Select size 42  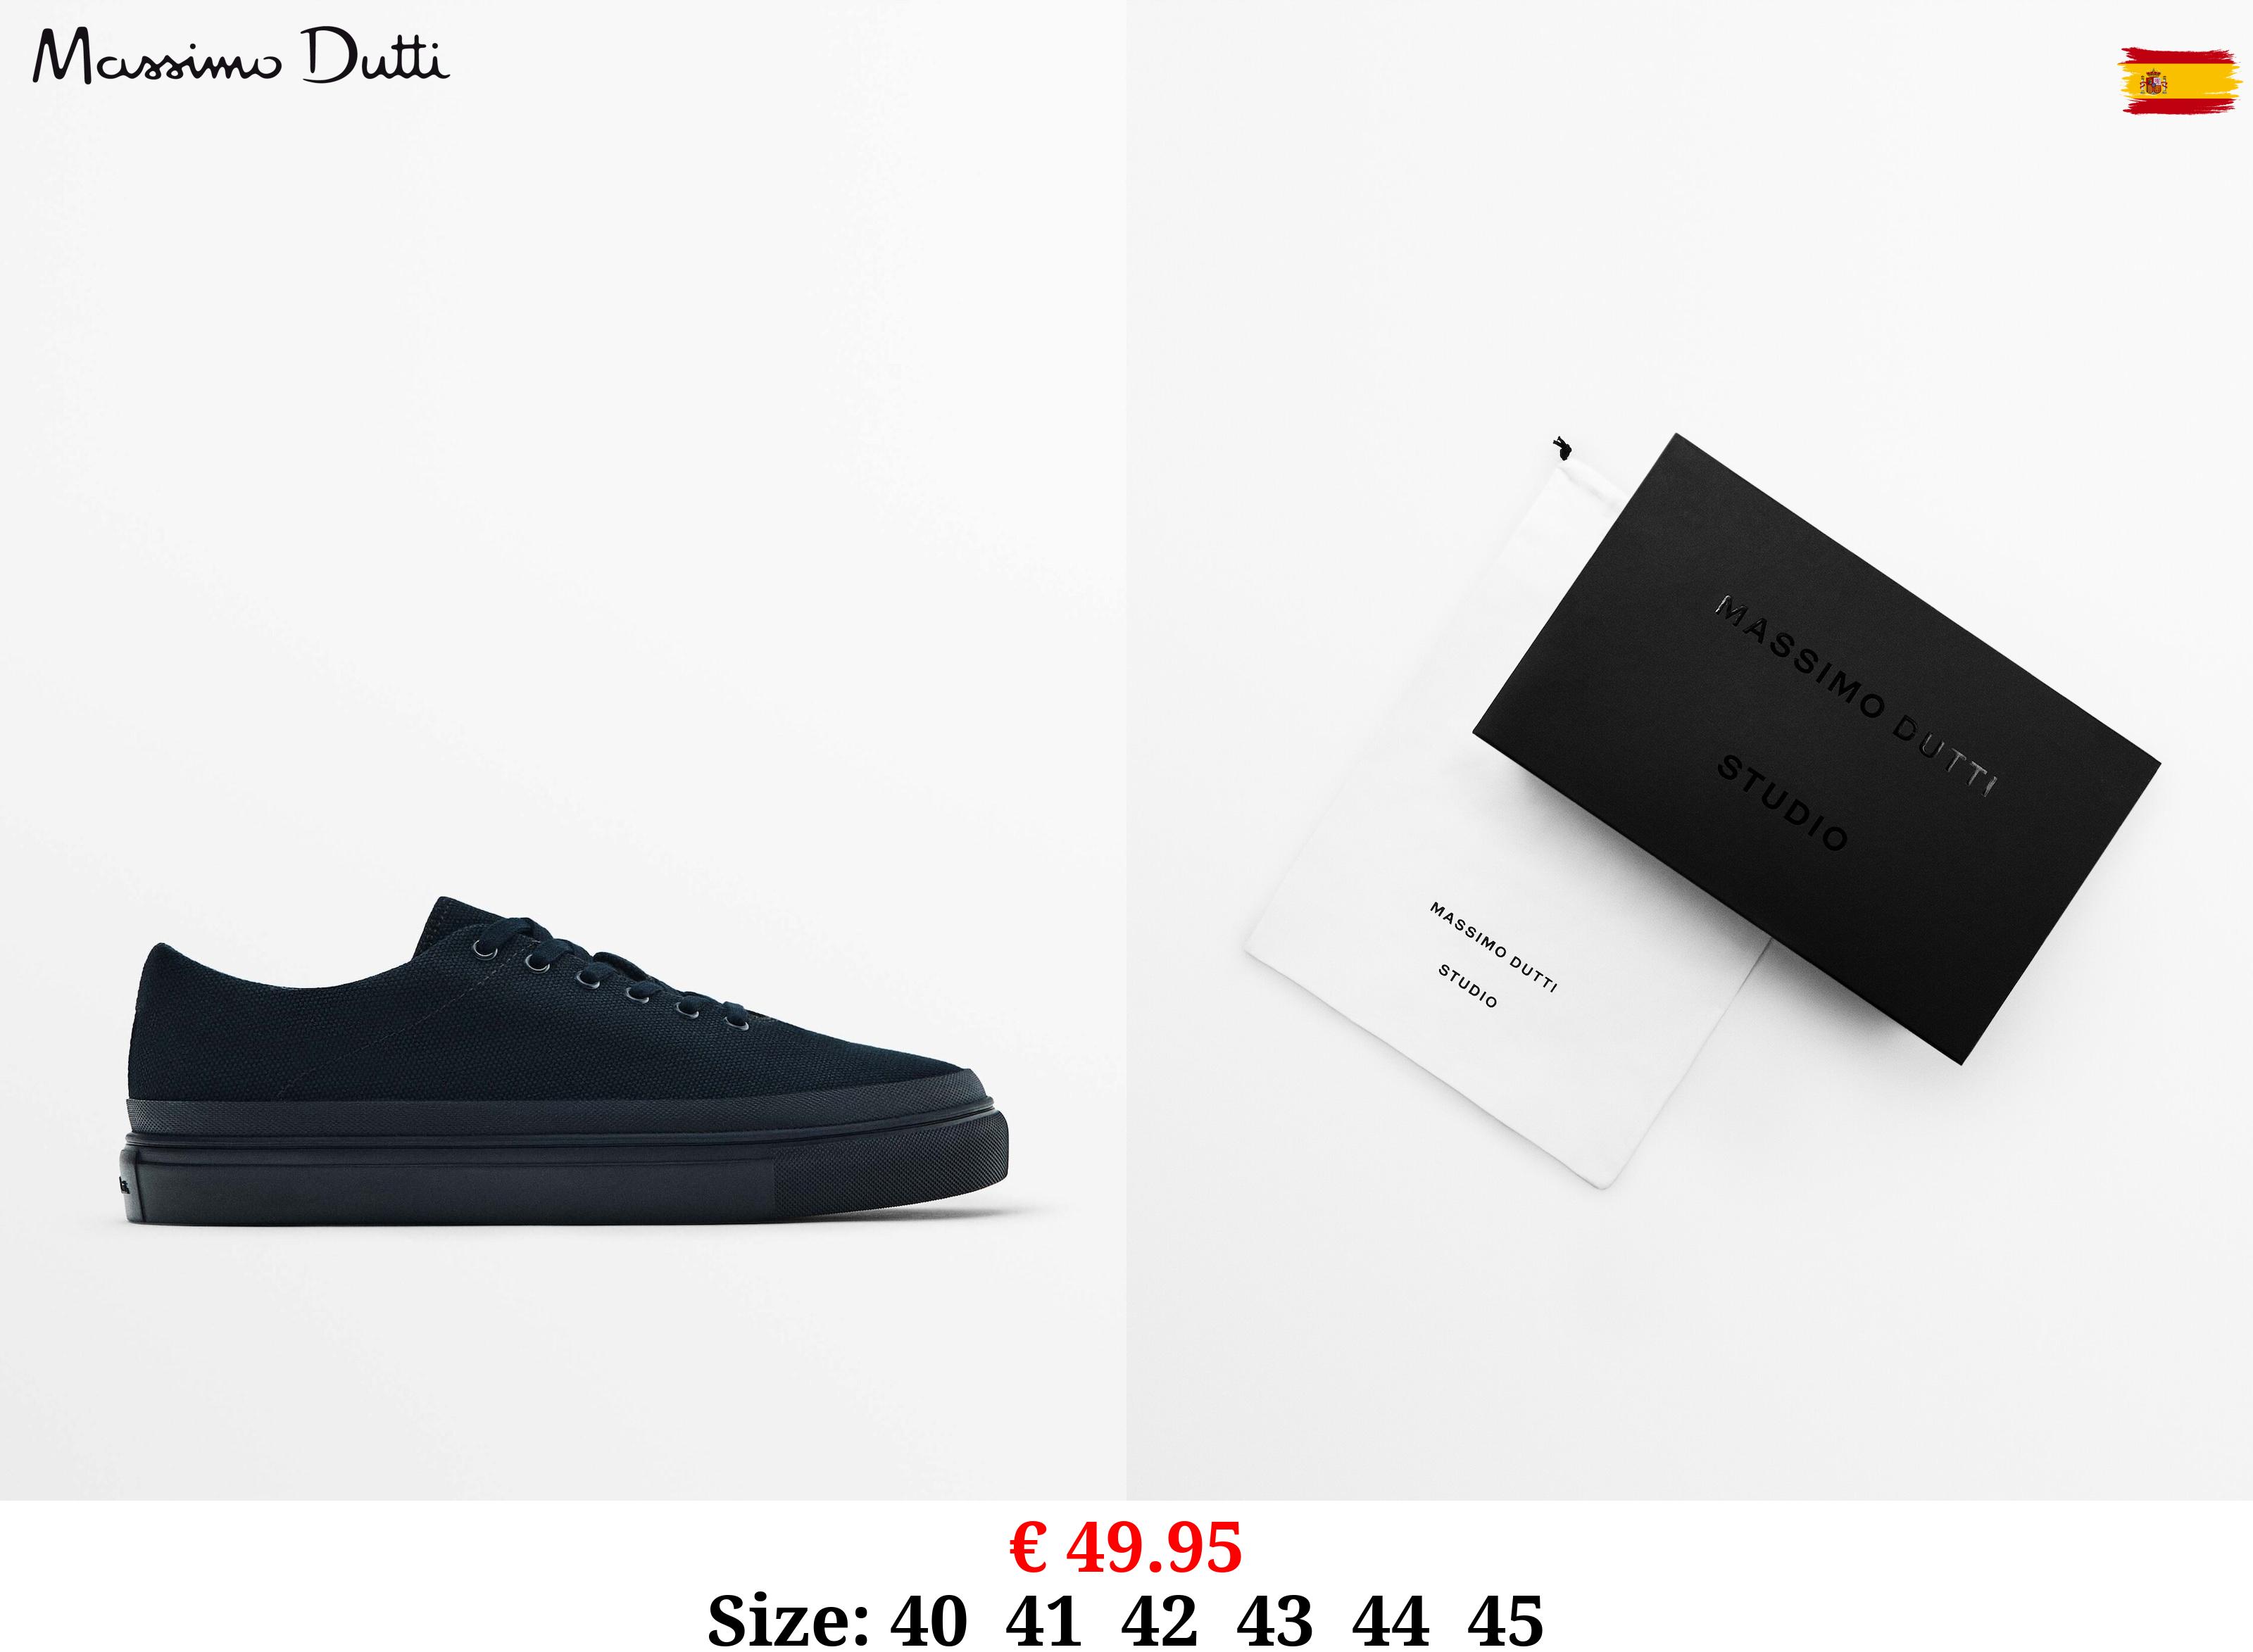tap(1159, 1619)
